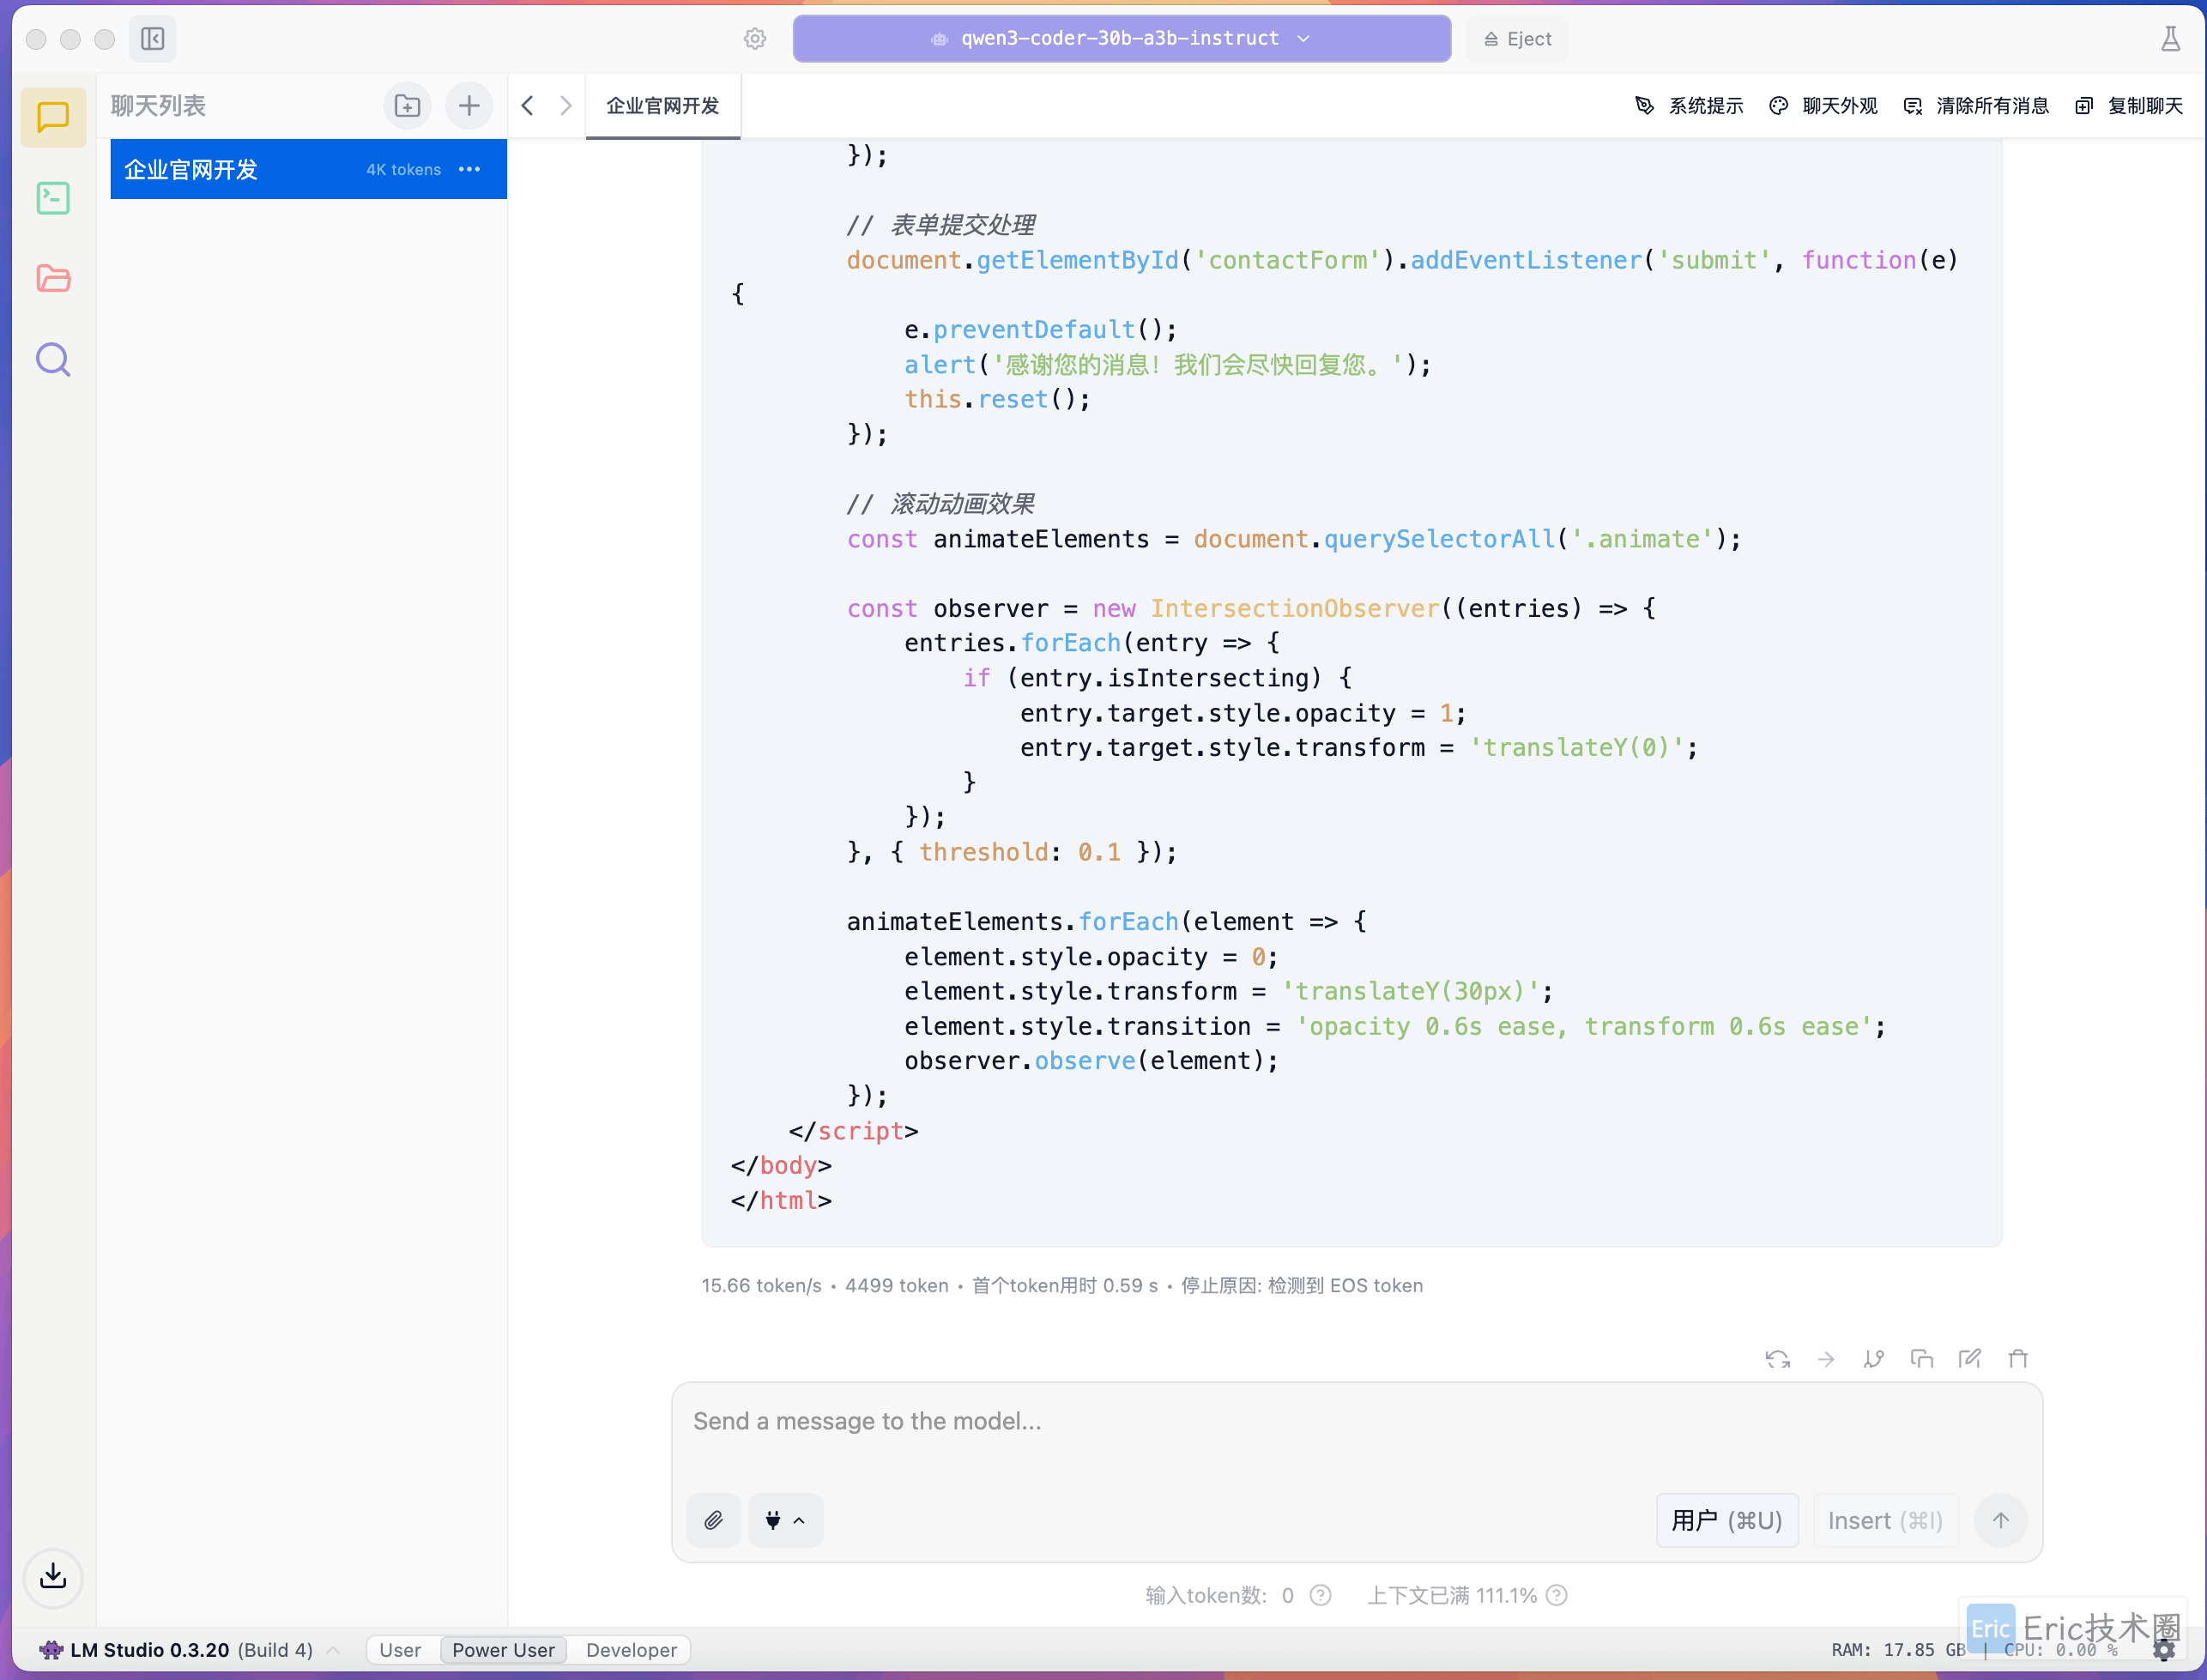Start a new chat with plus icon

pos(469,106)
